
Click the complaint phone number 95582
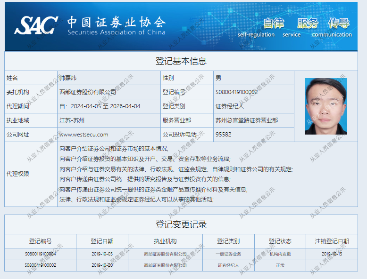(223, 135)
